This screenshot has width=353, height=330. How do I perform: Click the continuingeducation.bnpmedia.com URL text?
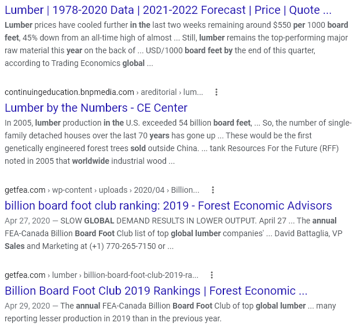[69, 93]
